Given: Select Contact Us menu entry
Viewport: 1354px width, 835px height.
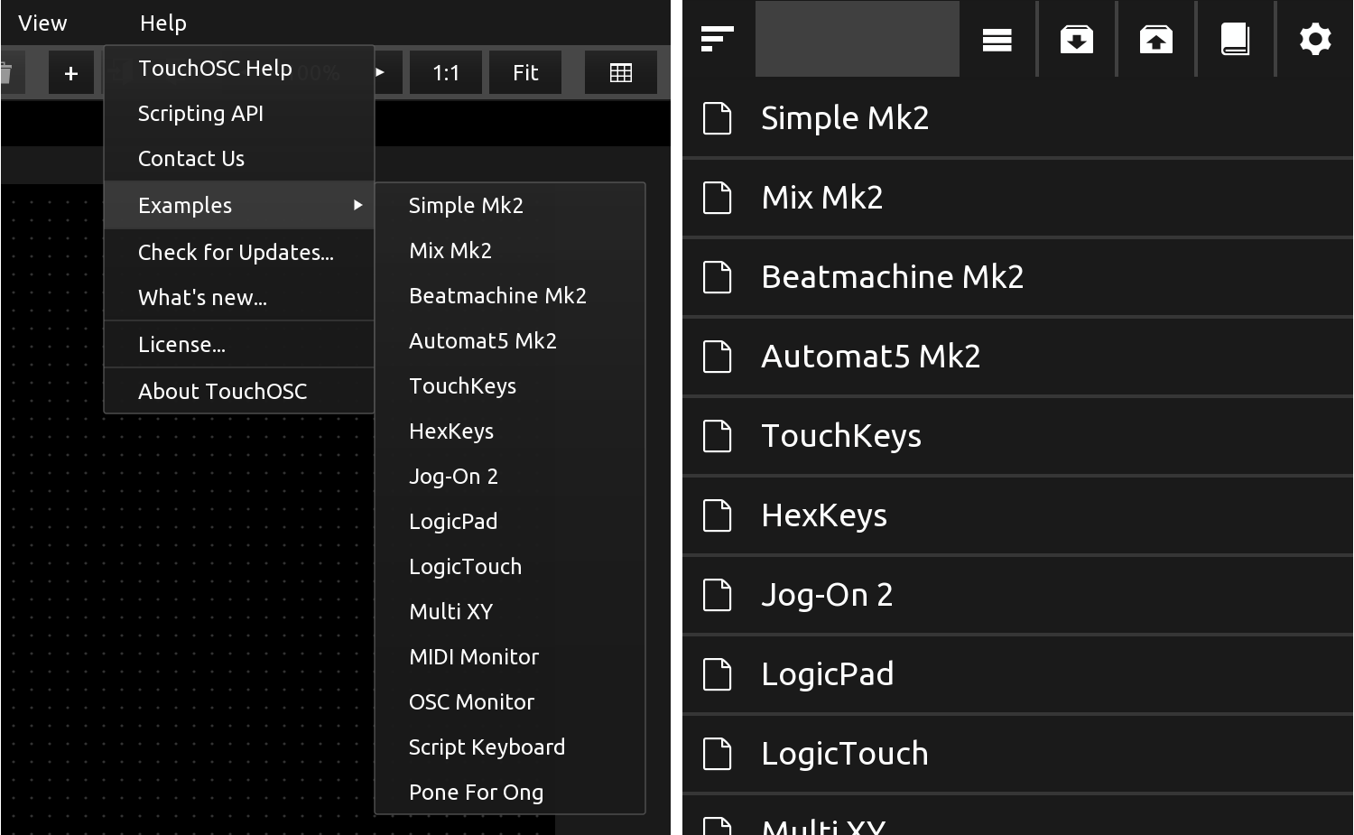Looking at the screenshot, I should 239,159.
